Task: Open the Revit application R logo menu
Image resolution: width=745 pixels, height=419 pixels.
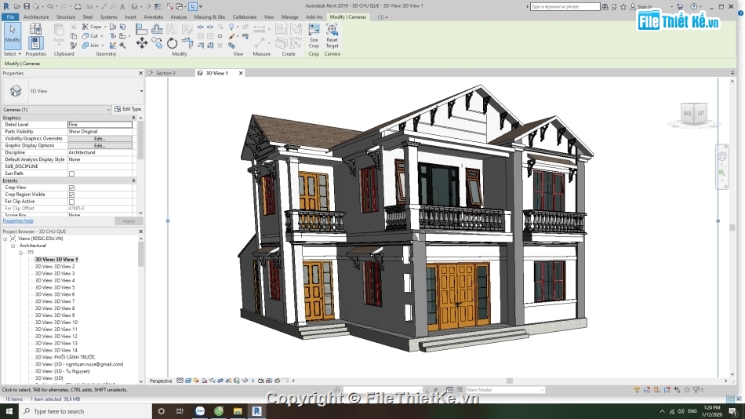Action: (x=6, y=6)
